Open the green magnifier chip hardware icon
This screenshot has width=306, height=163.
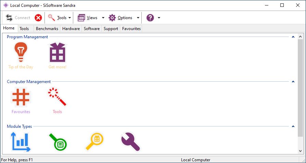coord(58,141)
